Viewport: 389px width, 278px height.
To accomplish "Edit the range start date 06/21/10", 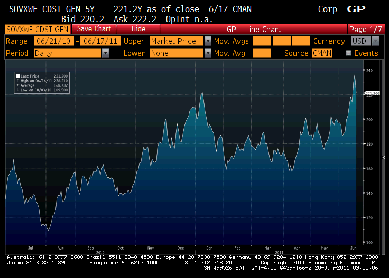I will click(53, 41).
